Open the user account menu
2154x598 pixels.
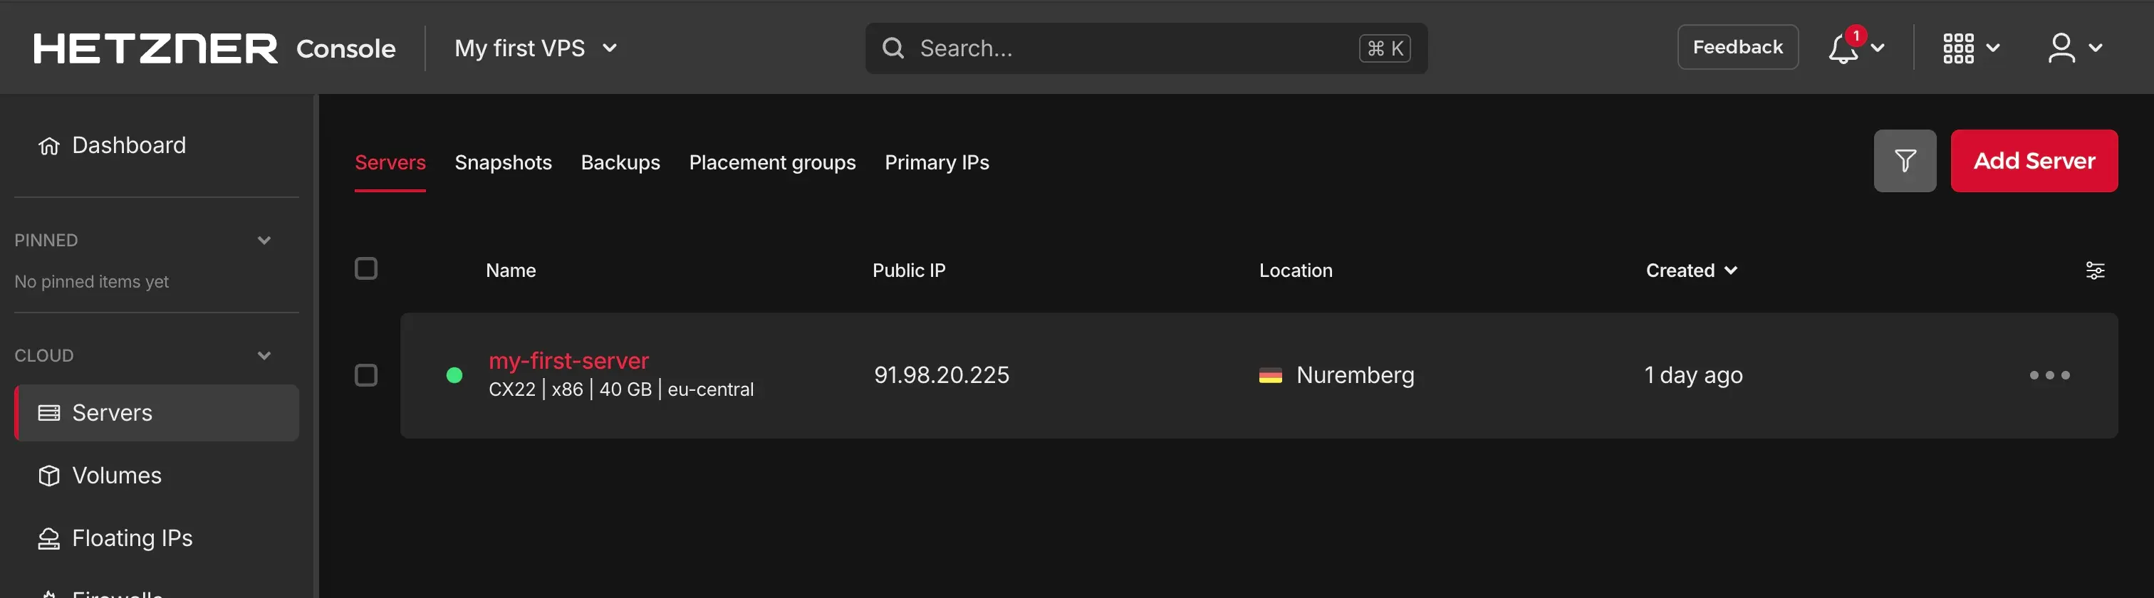(2061, 48)
